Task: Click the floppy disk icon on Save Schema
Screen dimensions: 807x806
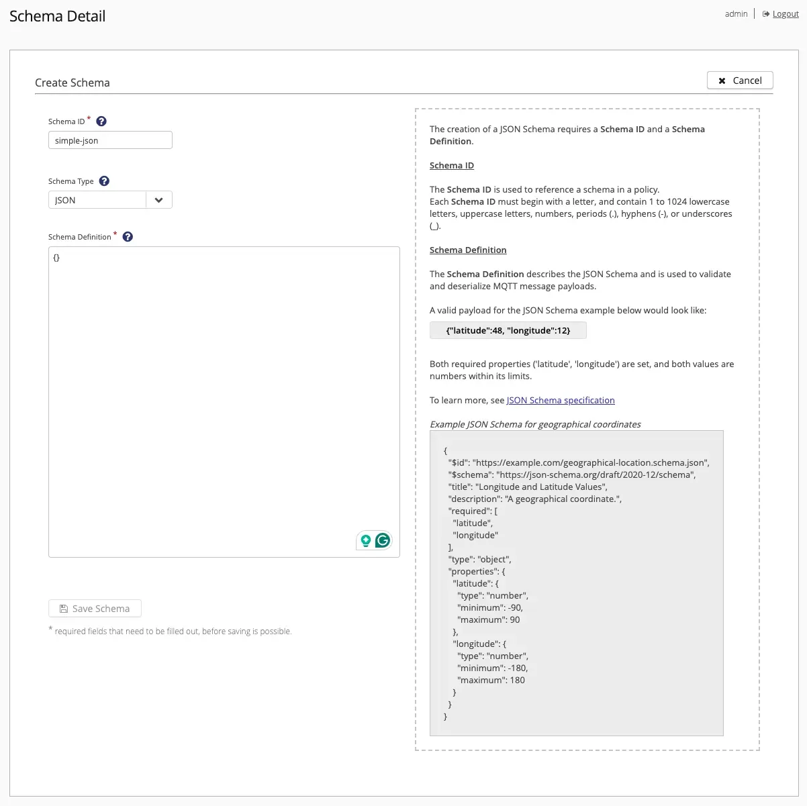Action: tap(64, 609)
